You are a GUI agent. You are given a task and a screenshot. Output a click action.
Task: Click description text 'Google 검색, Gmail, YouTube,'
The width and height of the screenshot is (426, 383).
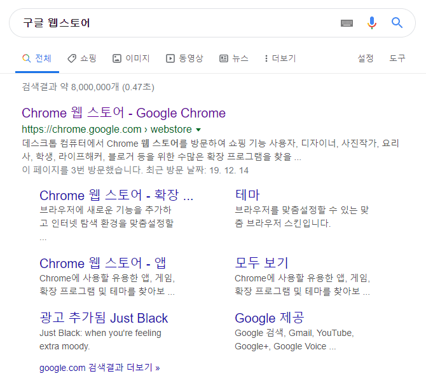click(x=294, y=333)
